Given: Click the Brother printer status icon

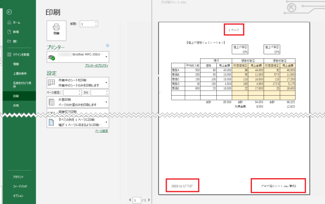Looking at the screenshot, I should click(51, 57).
